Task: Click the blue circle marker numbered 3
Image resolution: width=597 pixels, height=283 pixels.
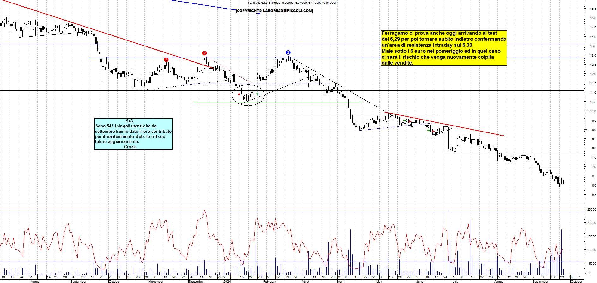Action: point(288,52)
